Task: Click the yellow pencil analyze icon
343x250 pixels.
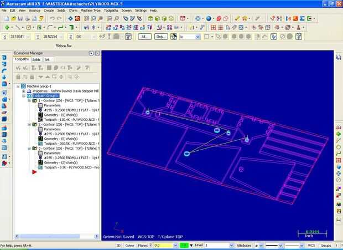Action: 237,19
